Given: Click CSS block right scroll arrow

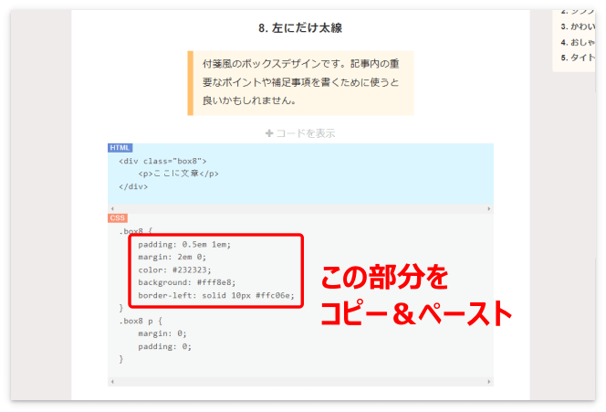Looking at the screenshot, I should (x=489, y=382).
